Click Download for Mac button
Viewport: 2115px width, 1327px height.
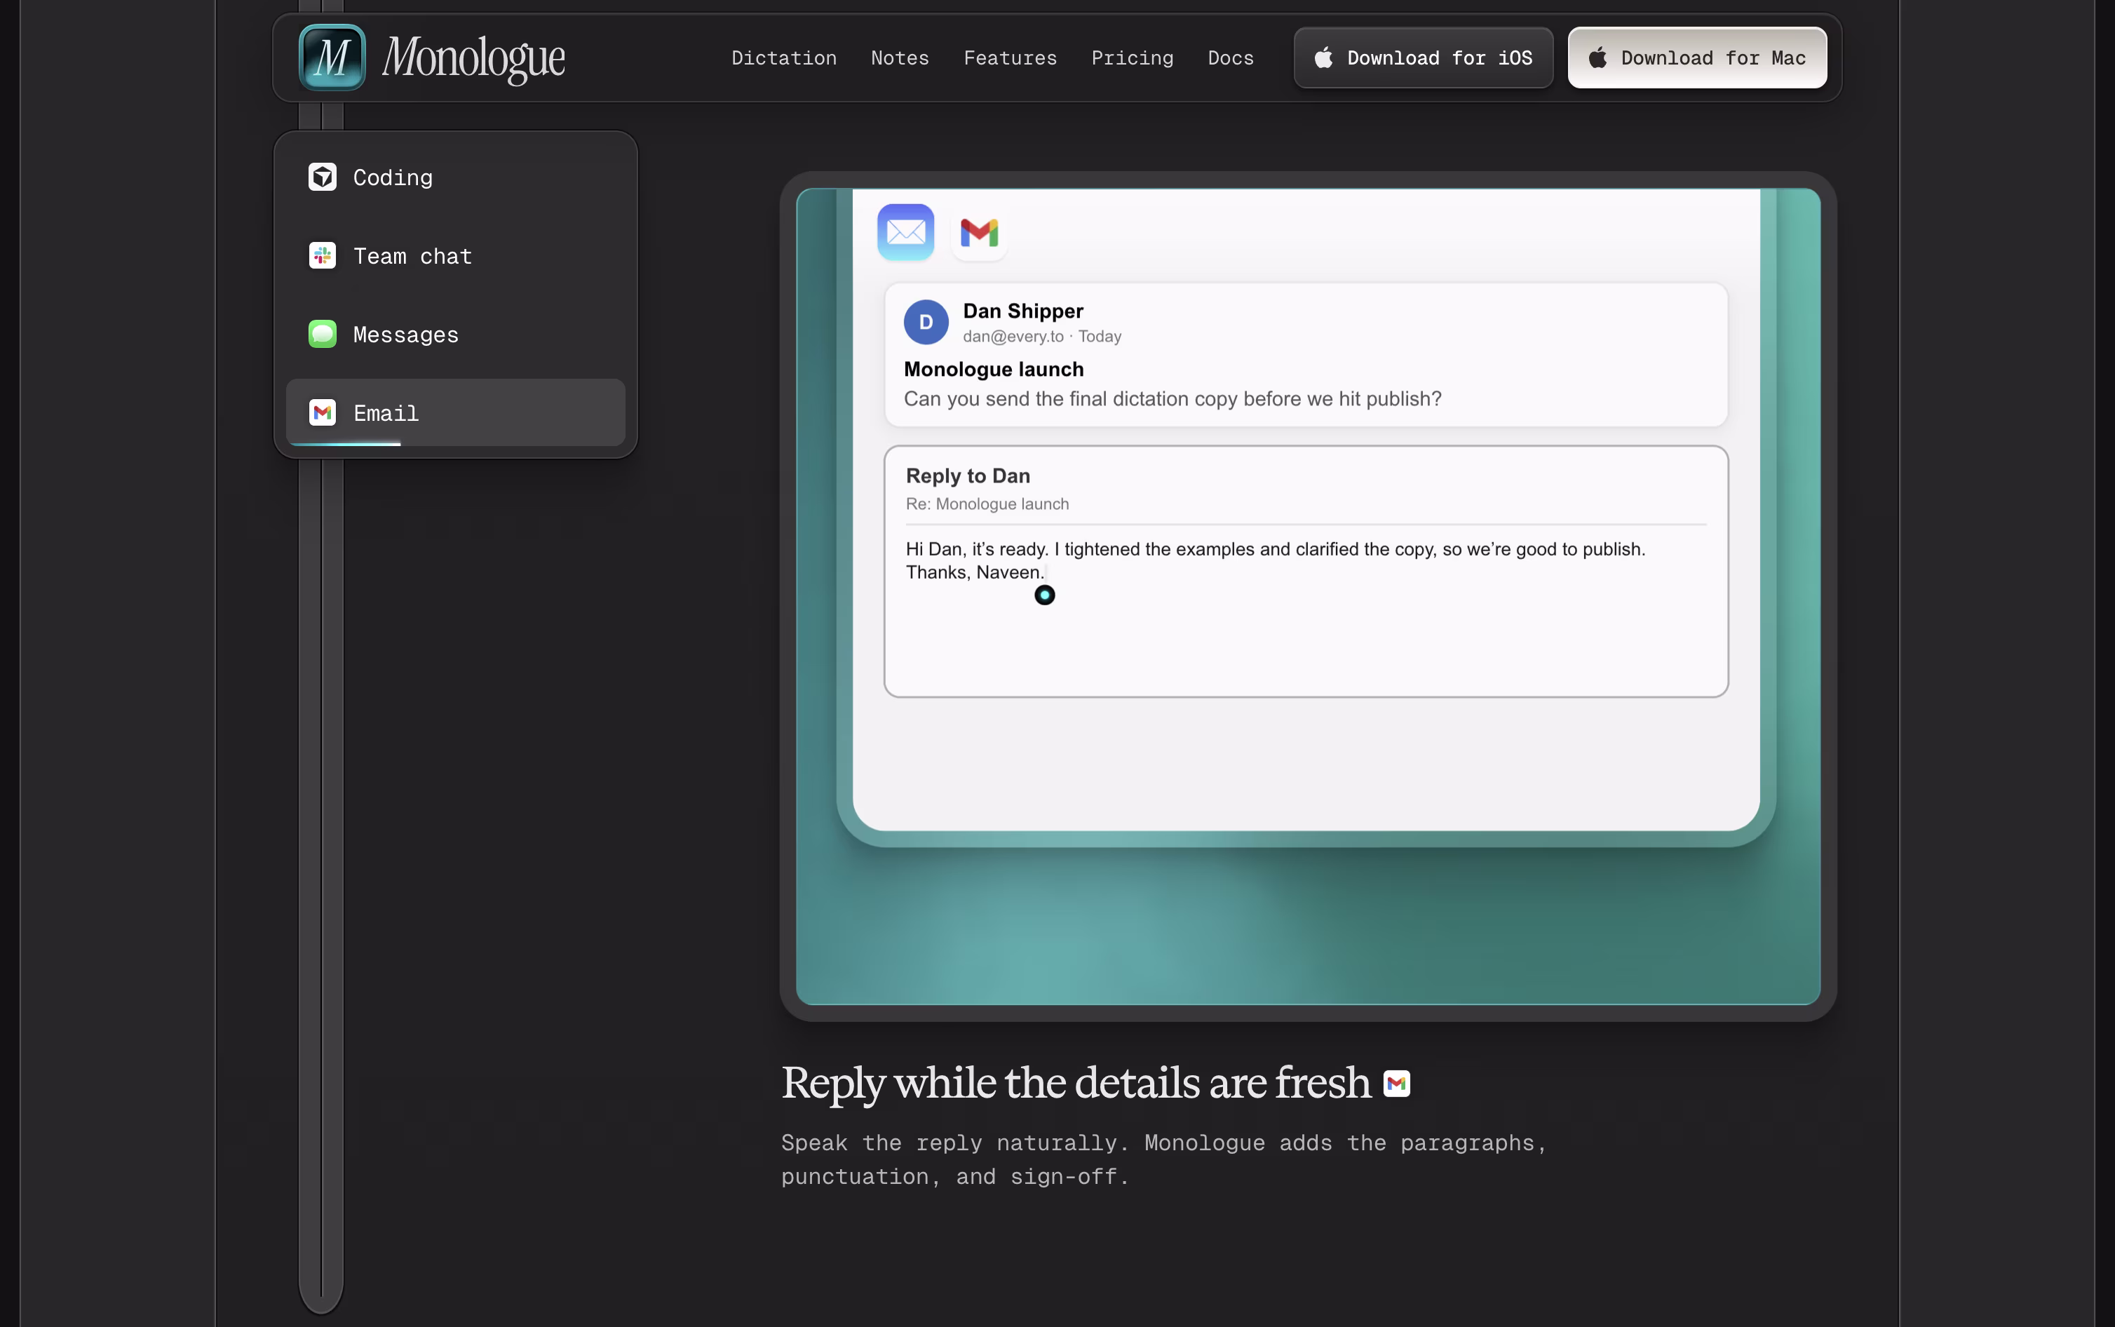1696,58
